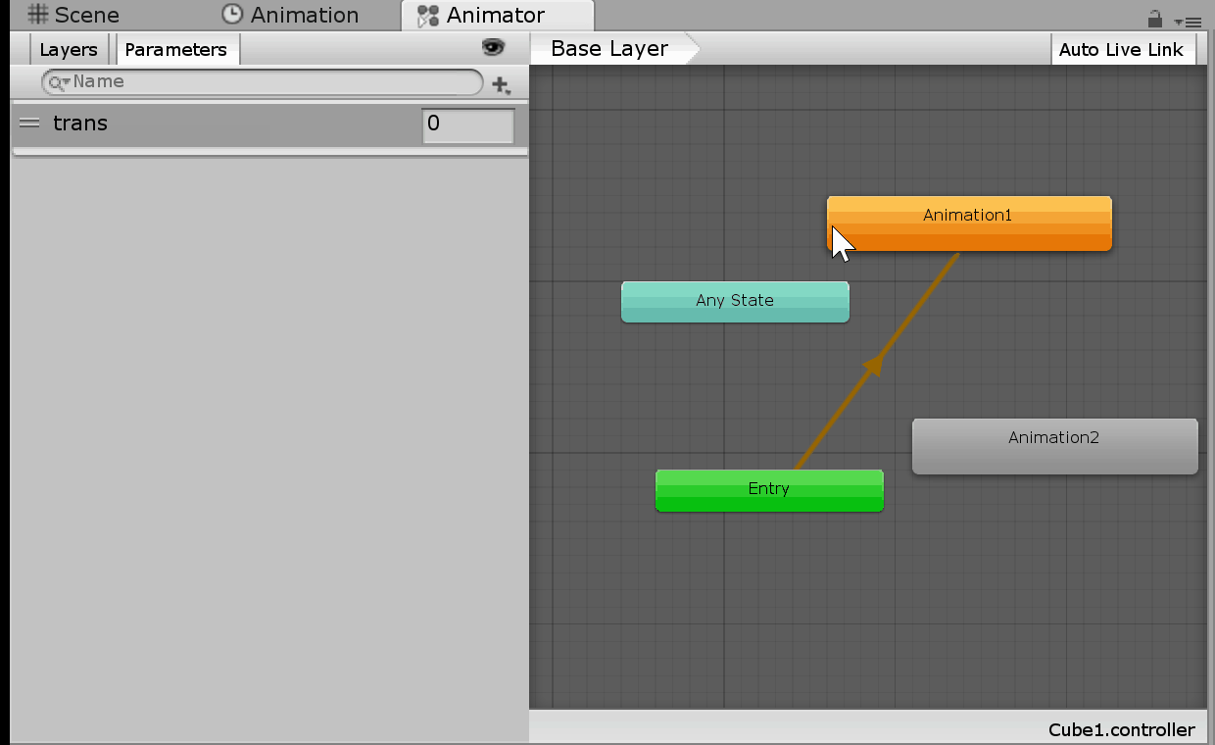Open the small dropdown beside the panel menu

click(1179, 24)
